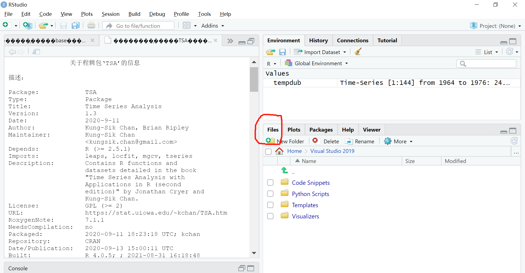
Task: Click the Create a project icon
Action: tap(28, 26)
